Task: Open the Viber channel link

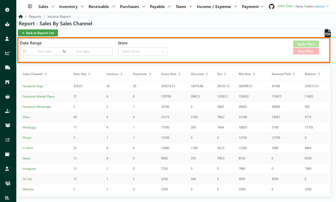Action: (x=26, y=117)
